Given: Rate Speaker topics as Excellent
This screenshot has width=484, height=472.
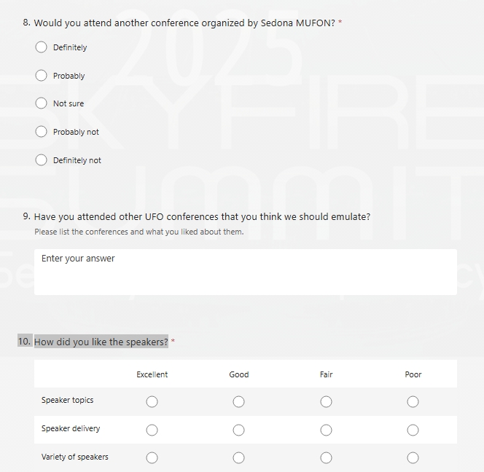Looking at the screenshot, I should click(152, 401).
